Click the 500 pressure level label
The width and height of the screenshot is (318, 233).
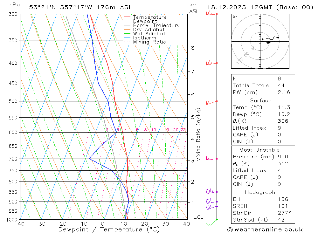click(13, 101)
